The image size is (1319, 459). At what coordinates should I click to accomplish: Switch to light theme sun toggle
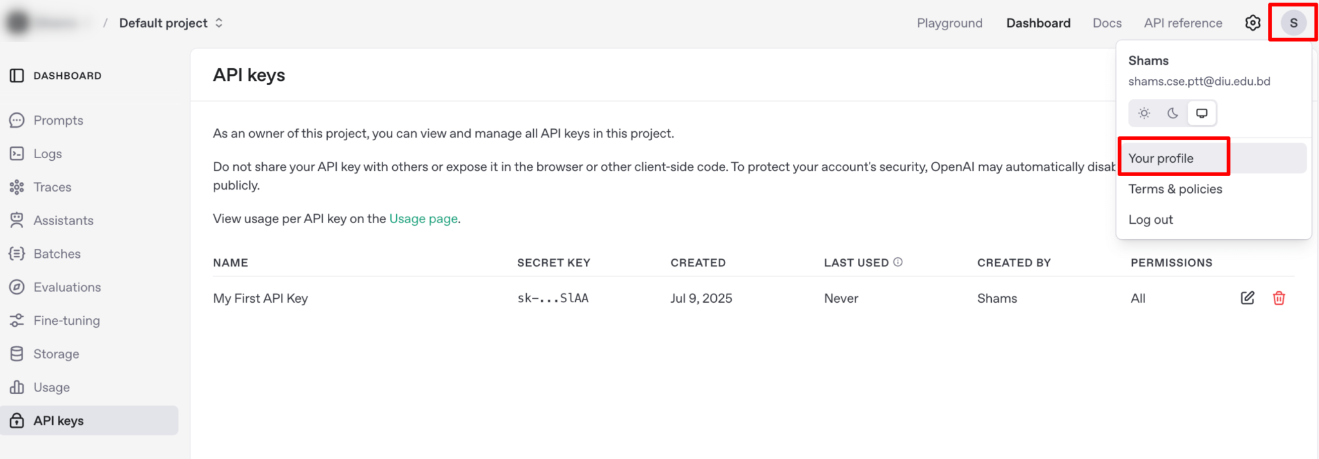[1144, 113]
